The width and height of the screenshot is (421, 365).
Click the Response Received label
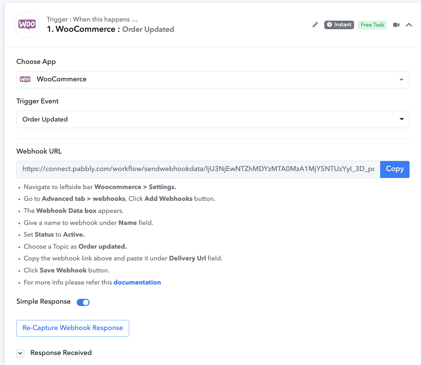pos(61,353)
